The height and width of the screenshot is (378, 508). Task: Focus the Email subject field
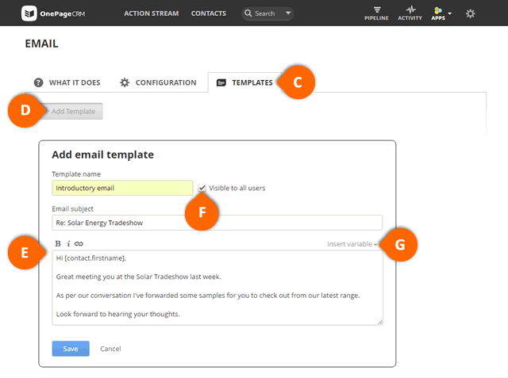(217, 223)
